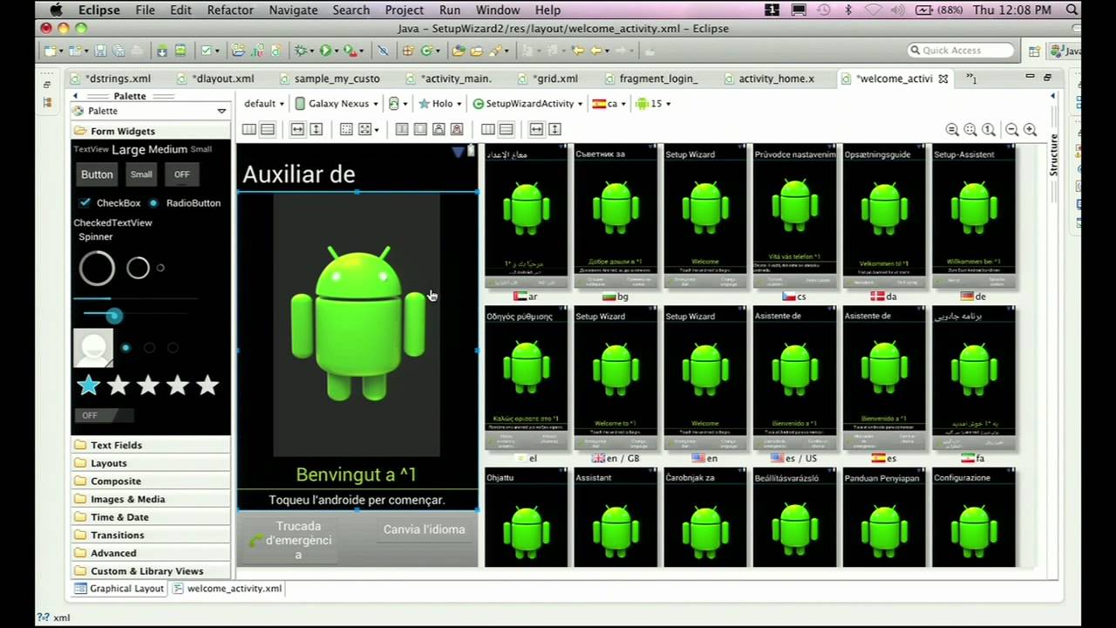The height and width of the screenshot is (628, 1116).
Task: Maximize the editor area icon
Action: (1048, 77)
